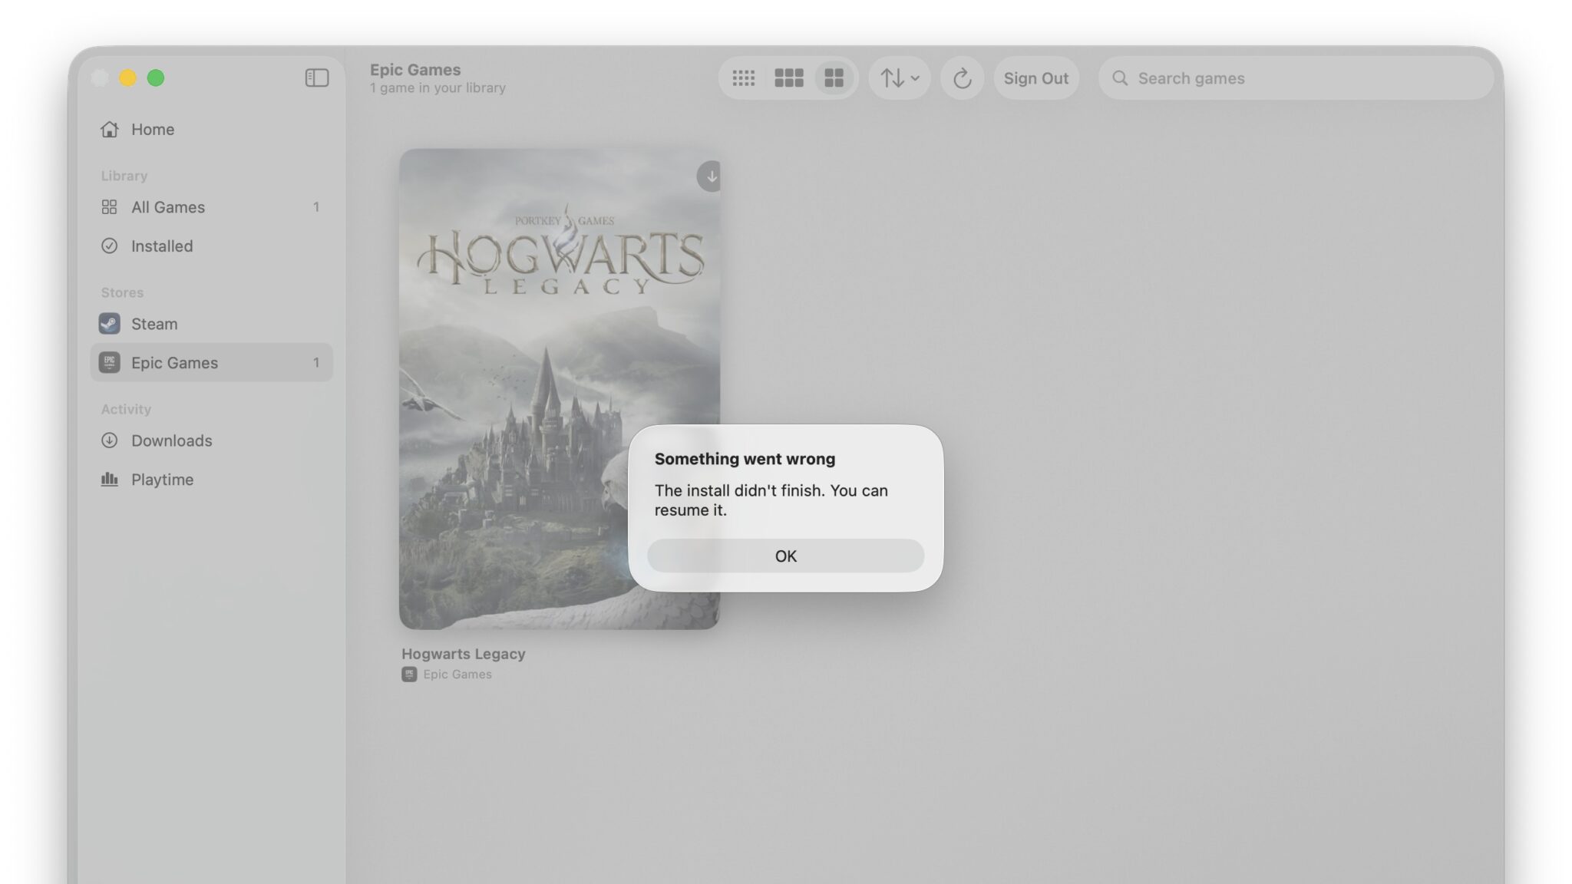Click OK in the error dialog
The width and height of the screenshot is (1572, 884).
coord(785,556)
